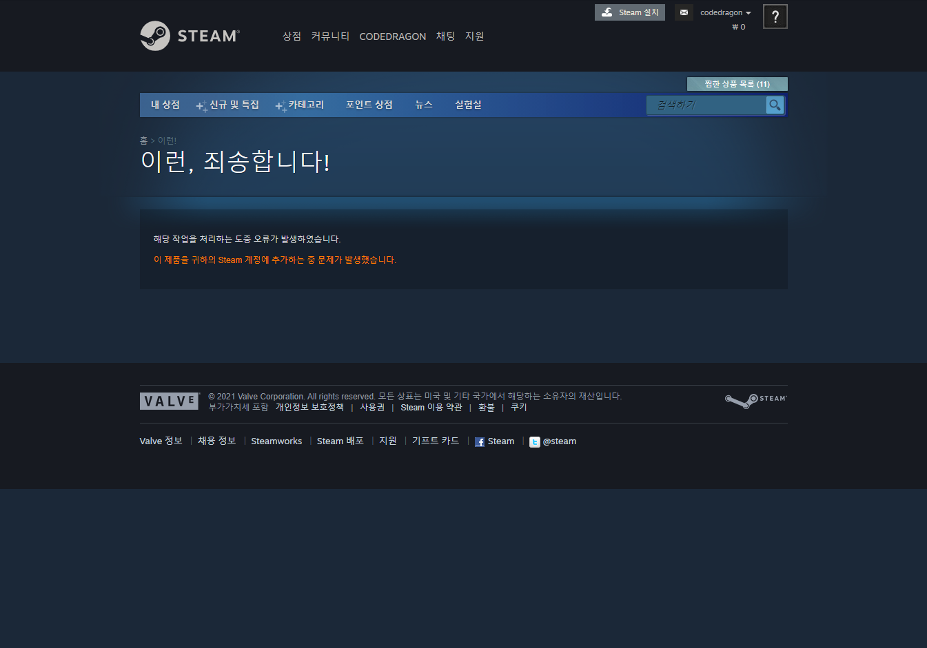Screen dimensions: 927x648
Task: Click the 이런, 죄송합니다! heading
Action: click(236, 162)
